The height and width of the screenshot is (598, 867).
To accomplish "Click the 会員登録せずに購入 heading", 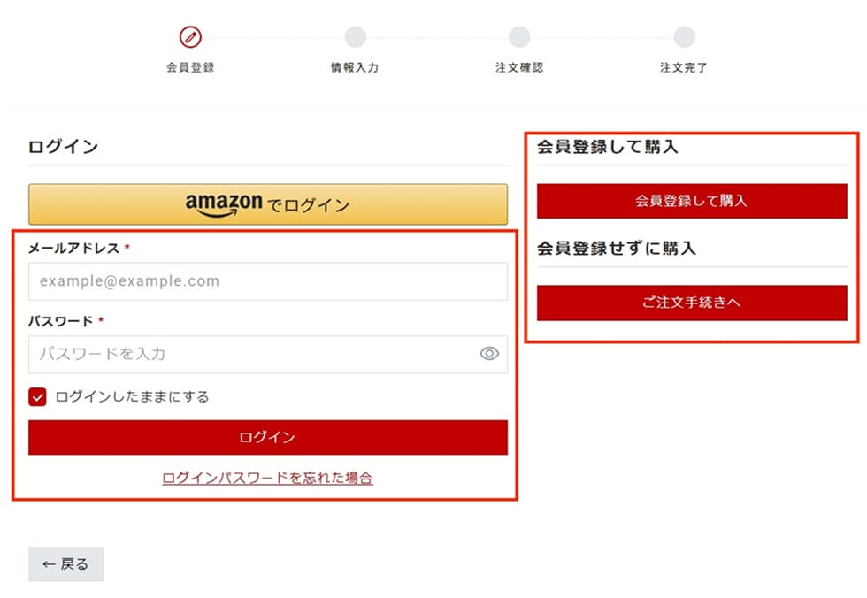I will tap(616, 249).
